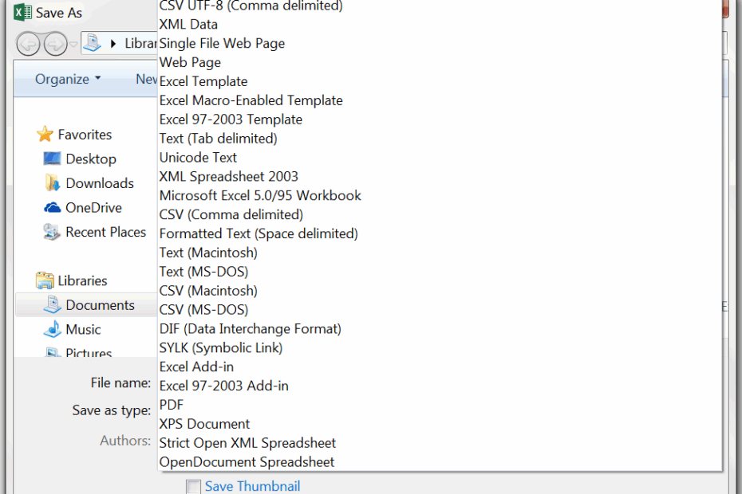Screen dimensions: 742x494
Task: Click the Desktop monitor icon
Action: [x=52, y=159]
